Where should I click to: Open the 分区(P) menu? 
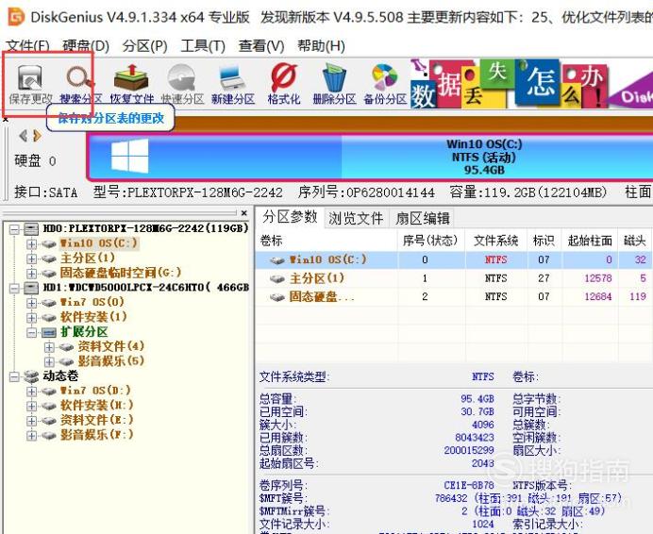click(x=144, y=45)
